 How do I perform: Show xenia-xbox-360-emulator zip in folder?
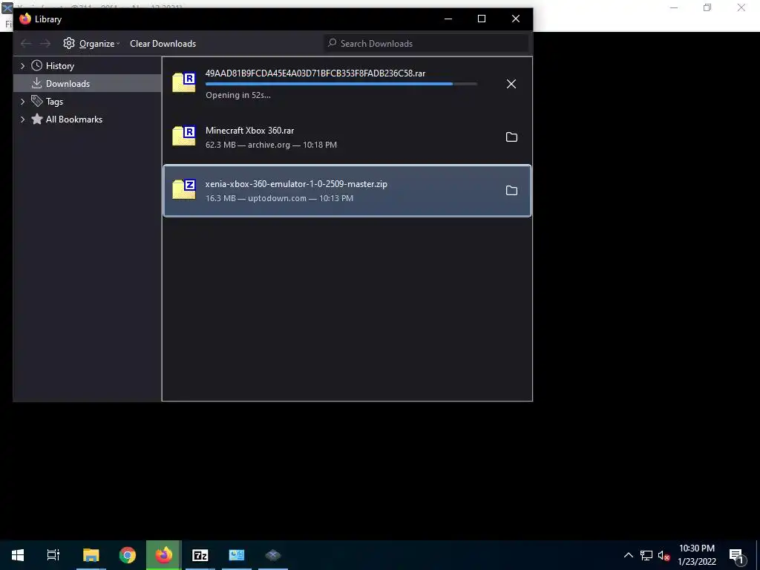[x=511, y=191]
